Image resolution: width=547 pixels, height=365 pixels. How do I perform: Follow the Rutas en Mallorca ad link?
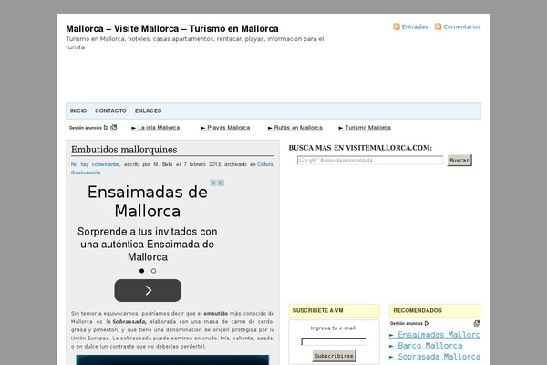coord(295,128)
